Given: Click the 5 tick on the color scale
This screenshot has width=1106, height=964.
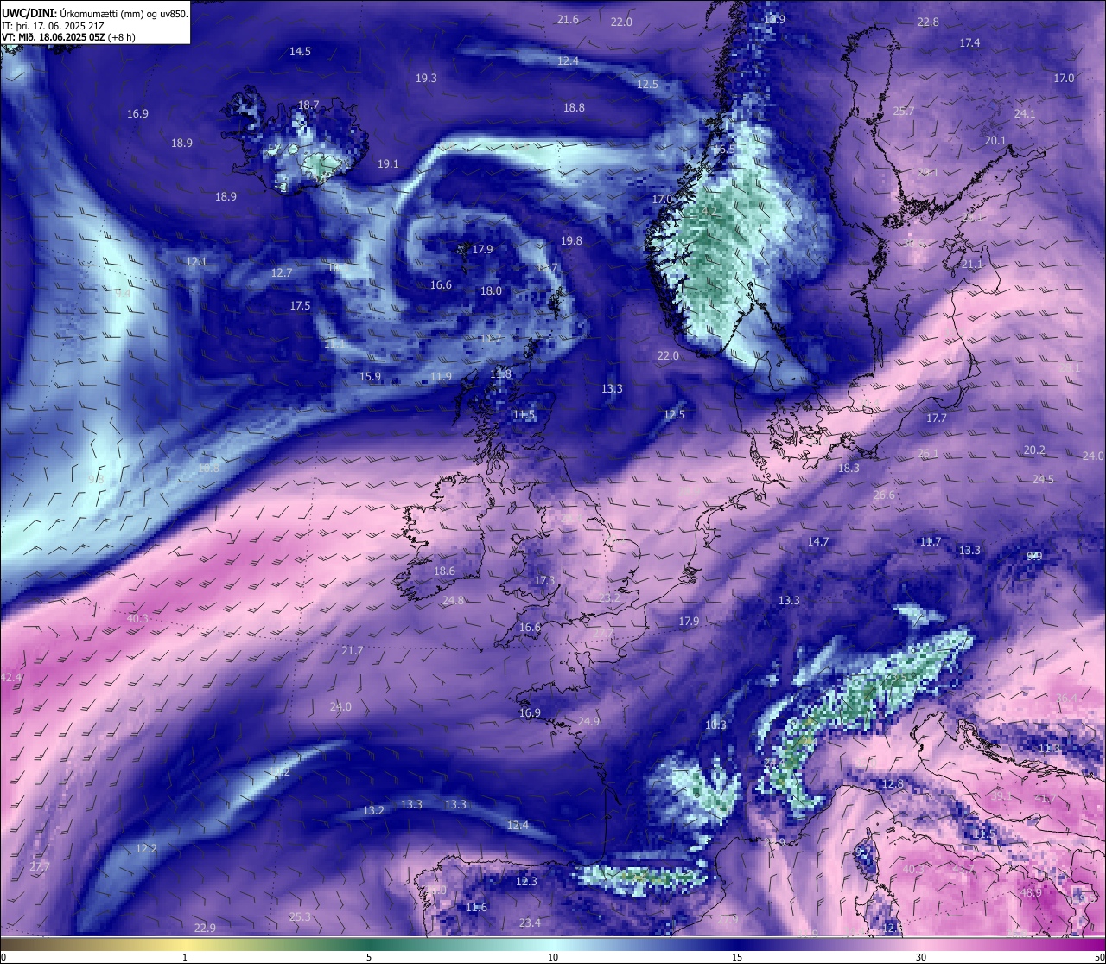Looking at the screenshot, I should pos(369,957).
